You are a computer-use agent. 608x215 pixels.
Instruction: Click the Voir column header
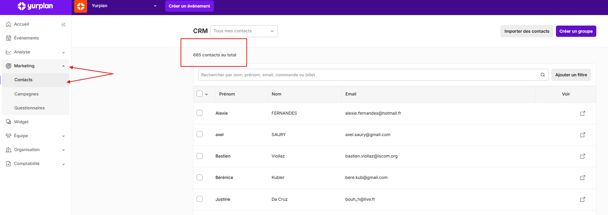click(566, 94)
